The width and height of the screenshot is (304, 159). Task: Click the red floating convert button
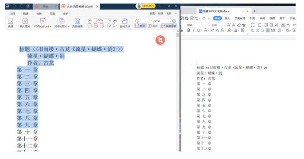pyautogui.click(x=160, y=40)
